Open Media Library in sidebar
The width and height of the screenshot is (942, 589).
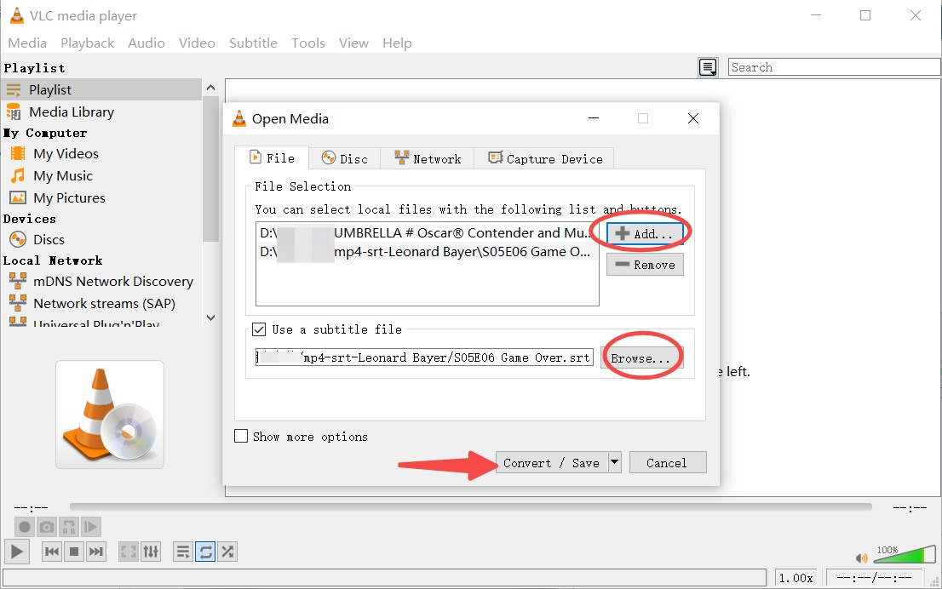72,112
